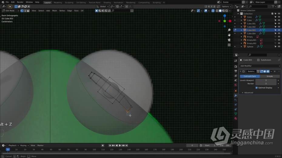Open the Add Modifier dropdown
This screenshot has width=282, height=158.
pyautogui.click(x=260, y=66)
